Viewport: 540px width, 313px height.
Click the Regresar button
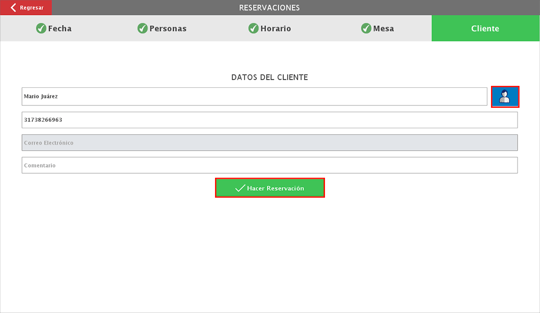click(25, 7)
